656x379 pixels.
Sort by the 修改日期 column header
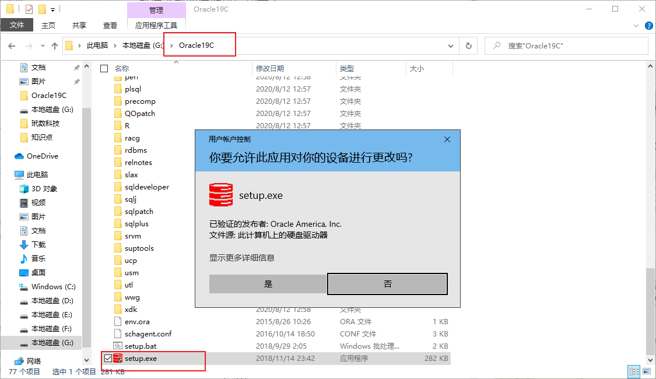[x=270, y=69]
